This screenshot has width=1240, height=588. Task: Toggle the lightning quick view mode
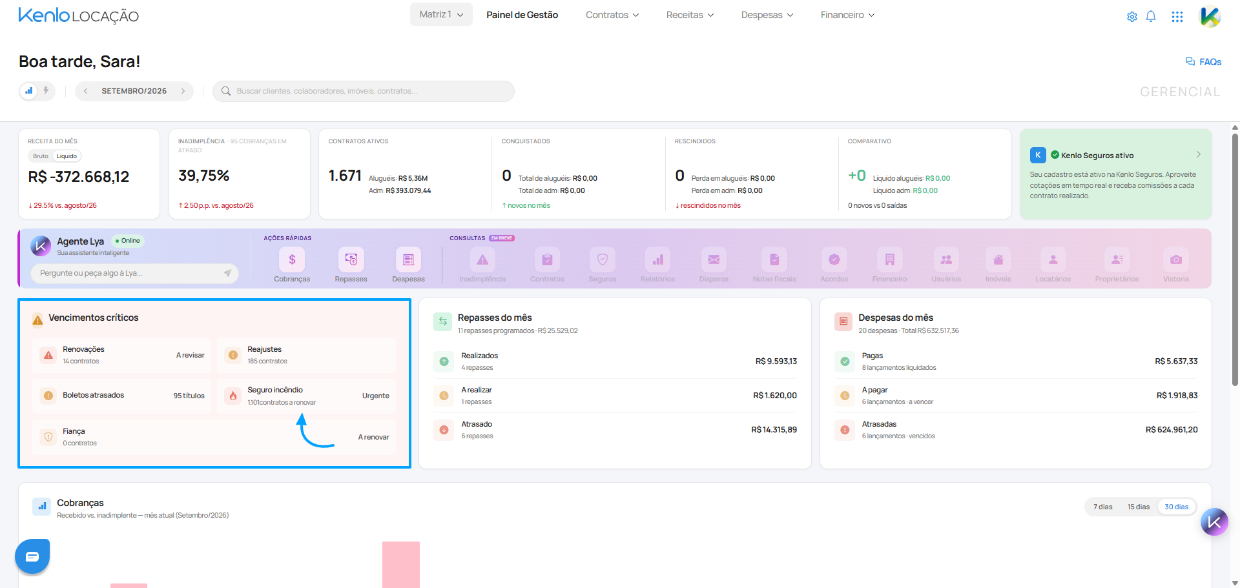tap(46, 91)
